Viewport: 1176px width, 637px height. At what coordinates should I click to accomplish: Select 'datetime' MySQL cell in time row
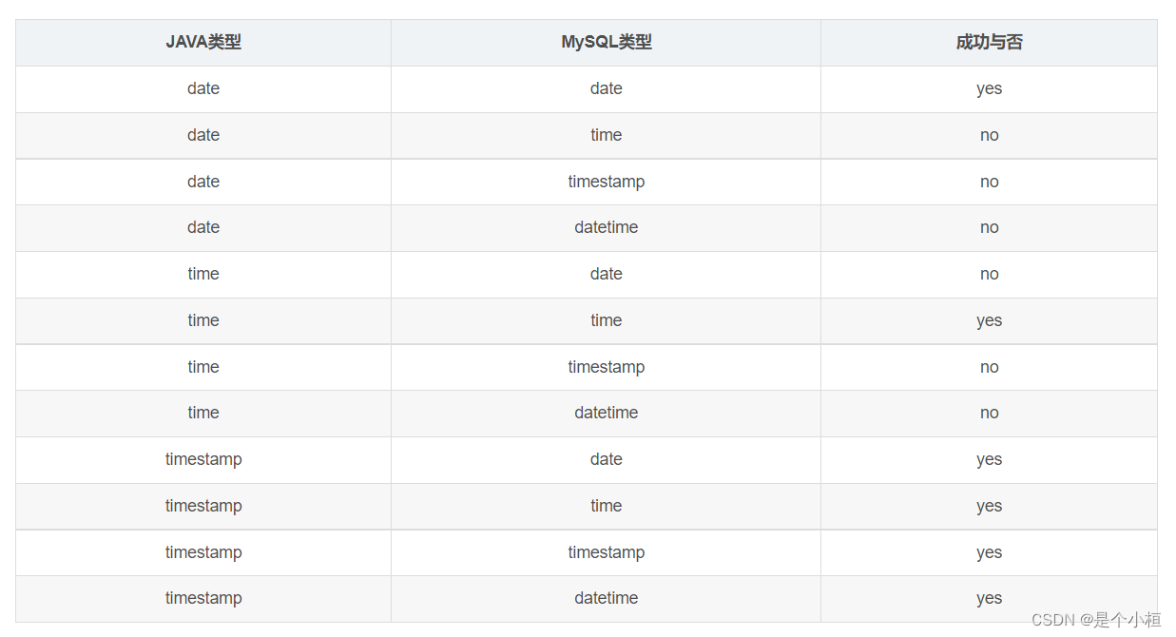(607, 414)
